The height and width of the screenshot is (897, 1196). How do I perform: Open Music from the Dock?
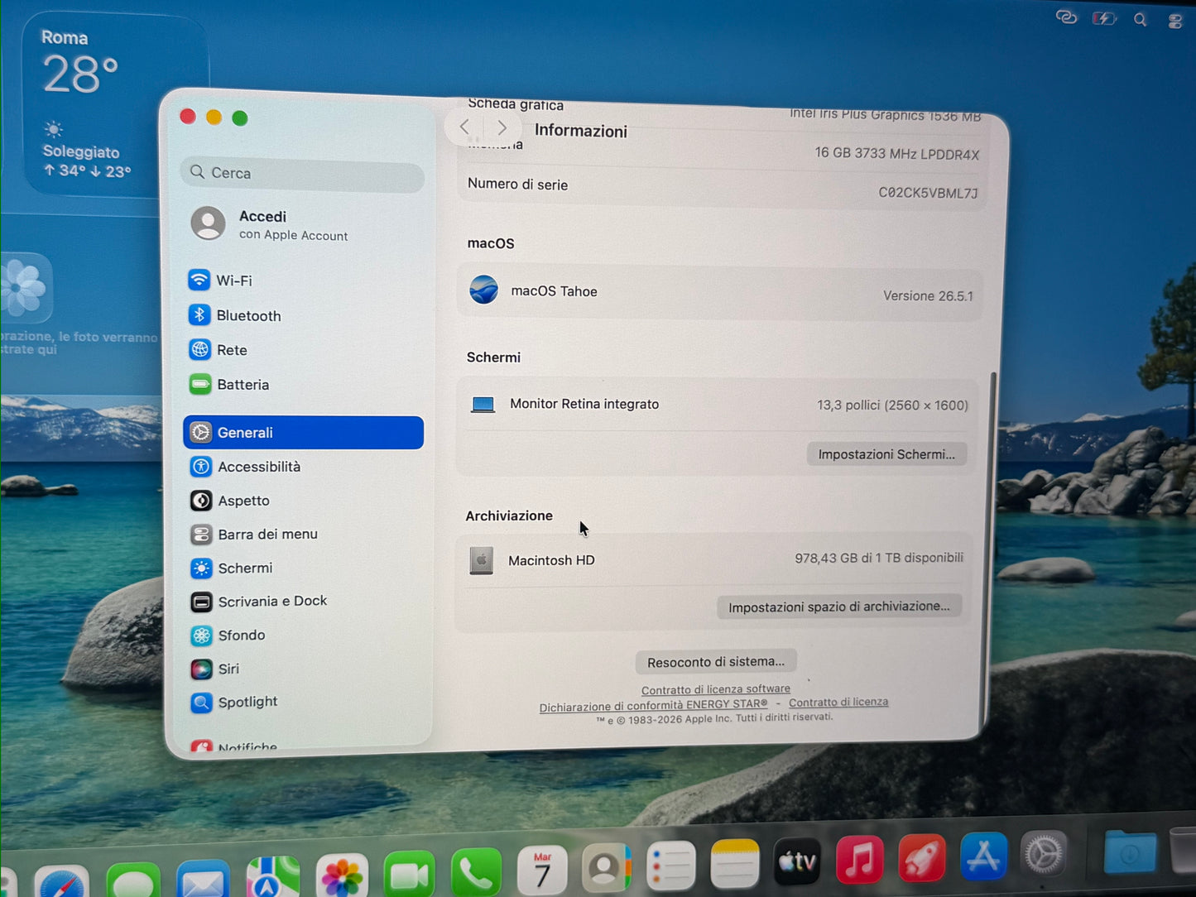coord(860,860)
